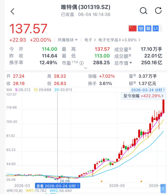
Task: Tap the 最低 113.00 value
Action: (102, 56)
